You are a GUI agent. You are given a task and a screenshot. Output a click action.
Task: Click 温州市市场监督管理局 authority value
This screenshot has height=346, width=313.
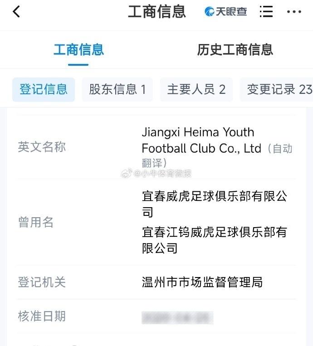[202, 282]
